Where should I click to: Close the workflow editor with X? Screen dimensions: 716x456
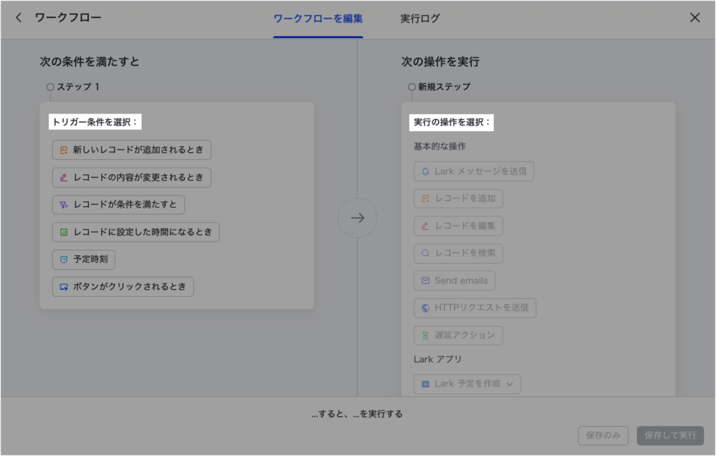[695, 17]
